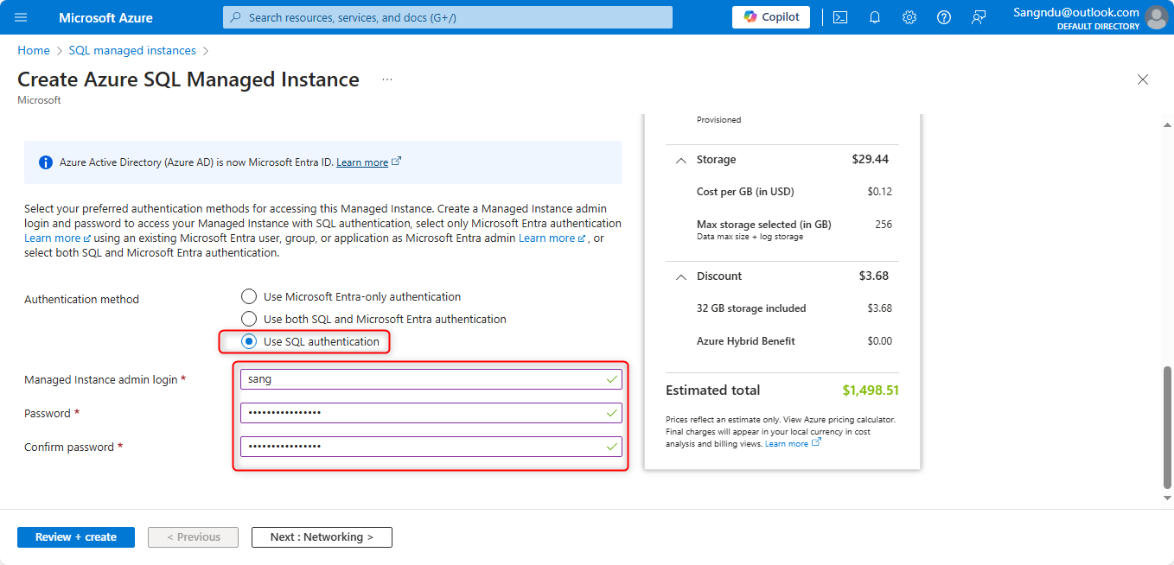Open the more options ellipsis beside the page title
The width and height of the screenshot is (1174, 565).
tap(387, 79)
